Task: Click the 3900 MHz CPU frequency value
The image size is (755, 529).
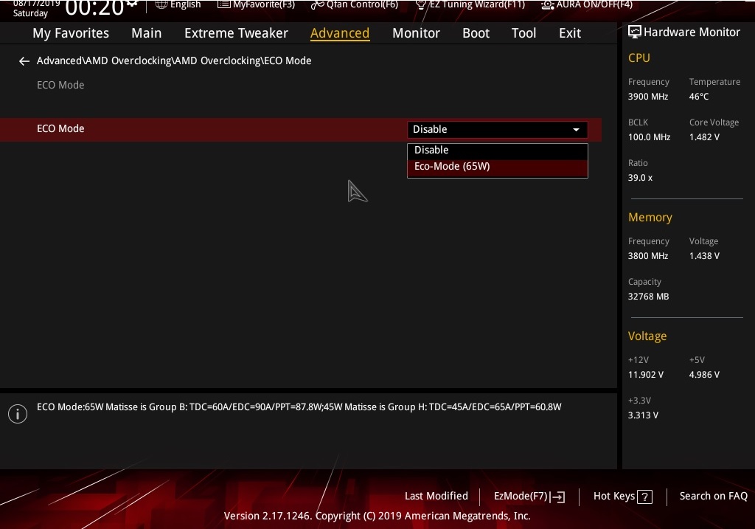Action: [647, 97]
